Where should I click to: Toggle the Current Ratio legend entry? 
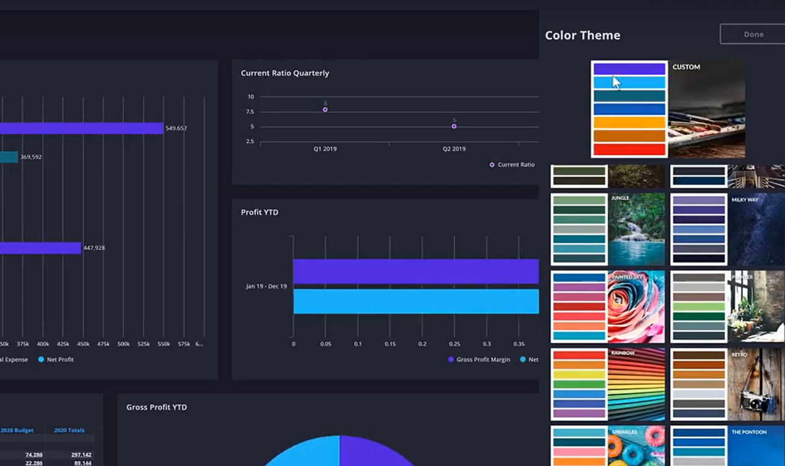coord(512,165)
